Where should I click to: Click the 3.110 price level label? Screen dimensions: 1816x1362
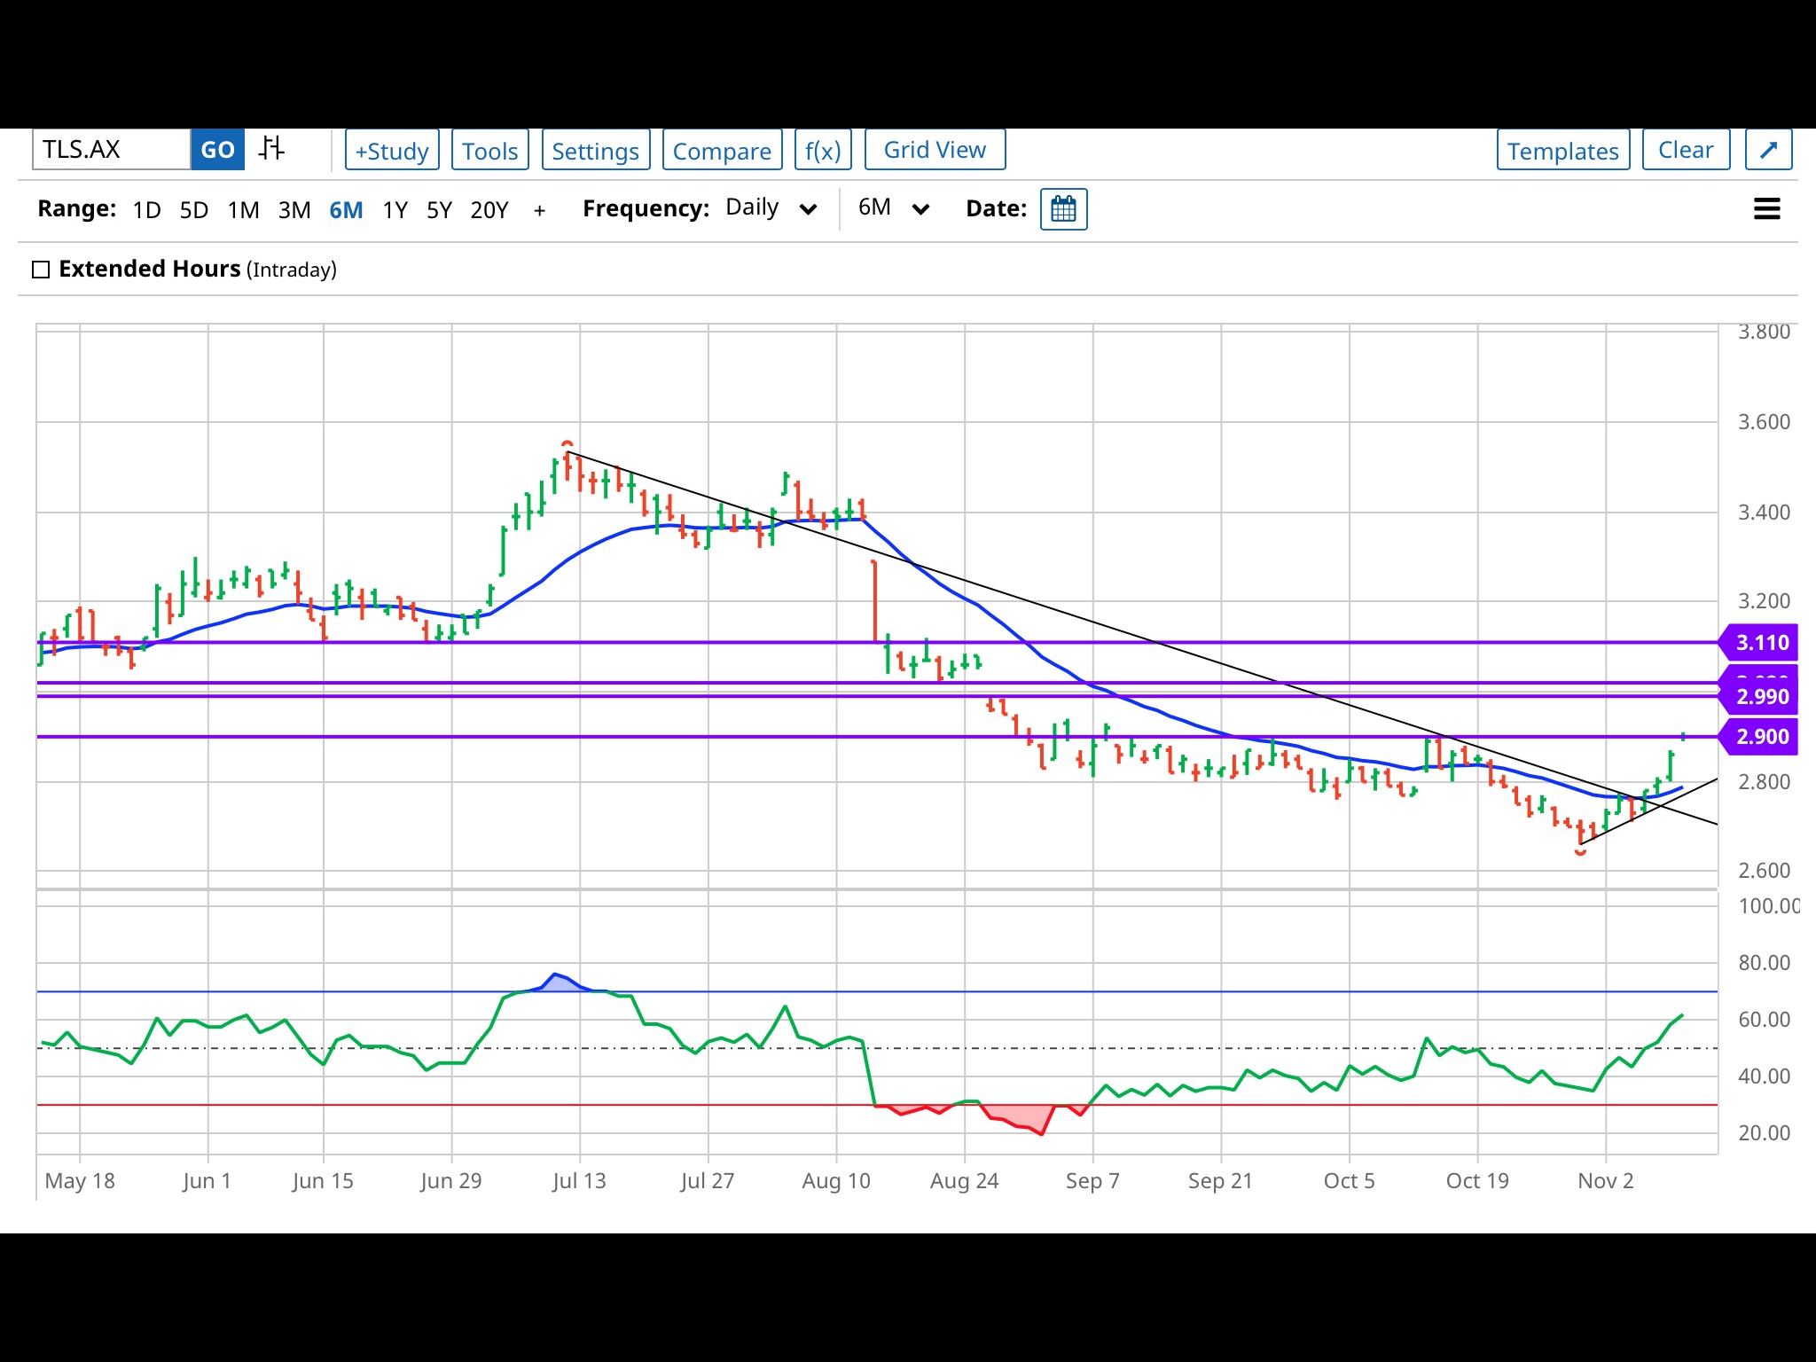[1761, 643]
